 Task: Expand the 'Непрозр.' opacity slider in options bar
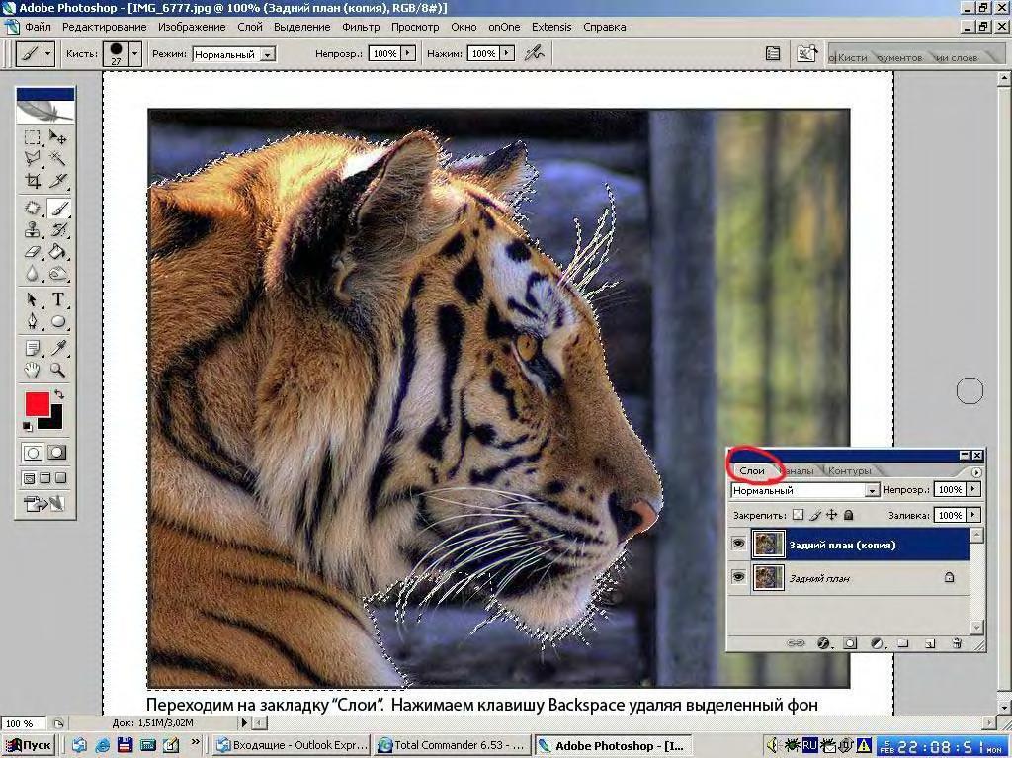point(408,54)
